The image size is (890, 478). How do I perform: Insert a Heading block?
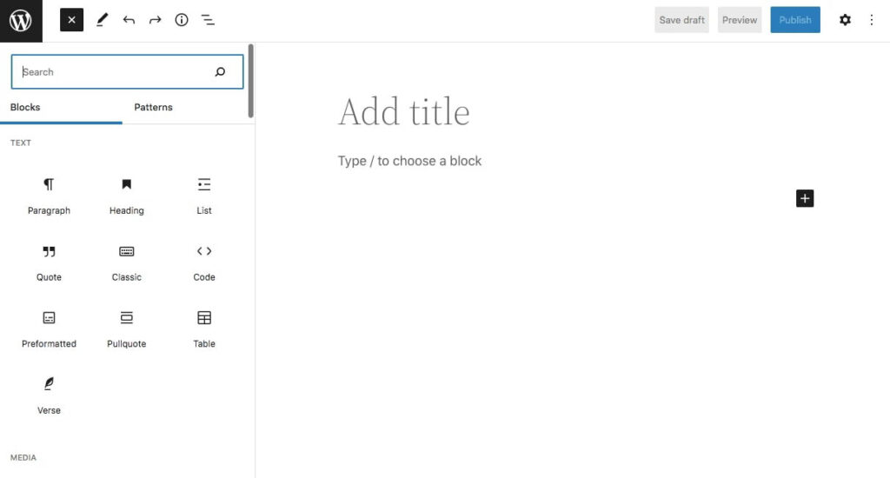[127, 195]
